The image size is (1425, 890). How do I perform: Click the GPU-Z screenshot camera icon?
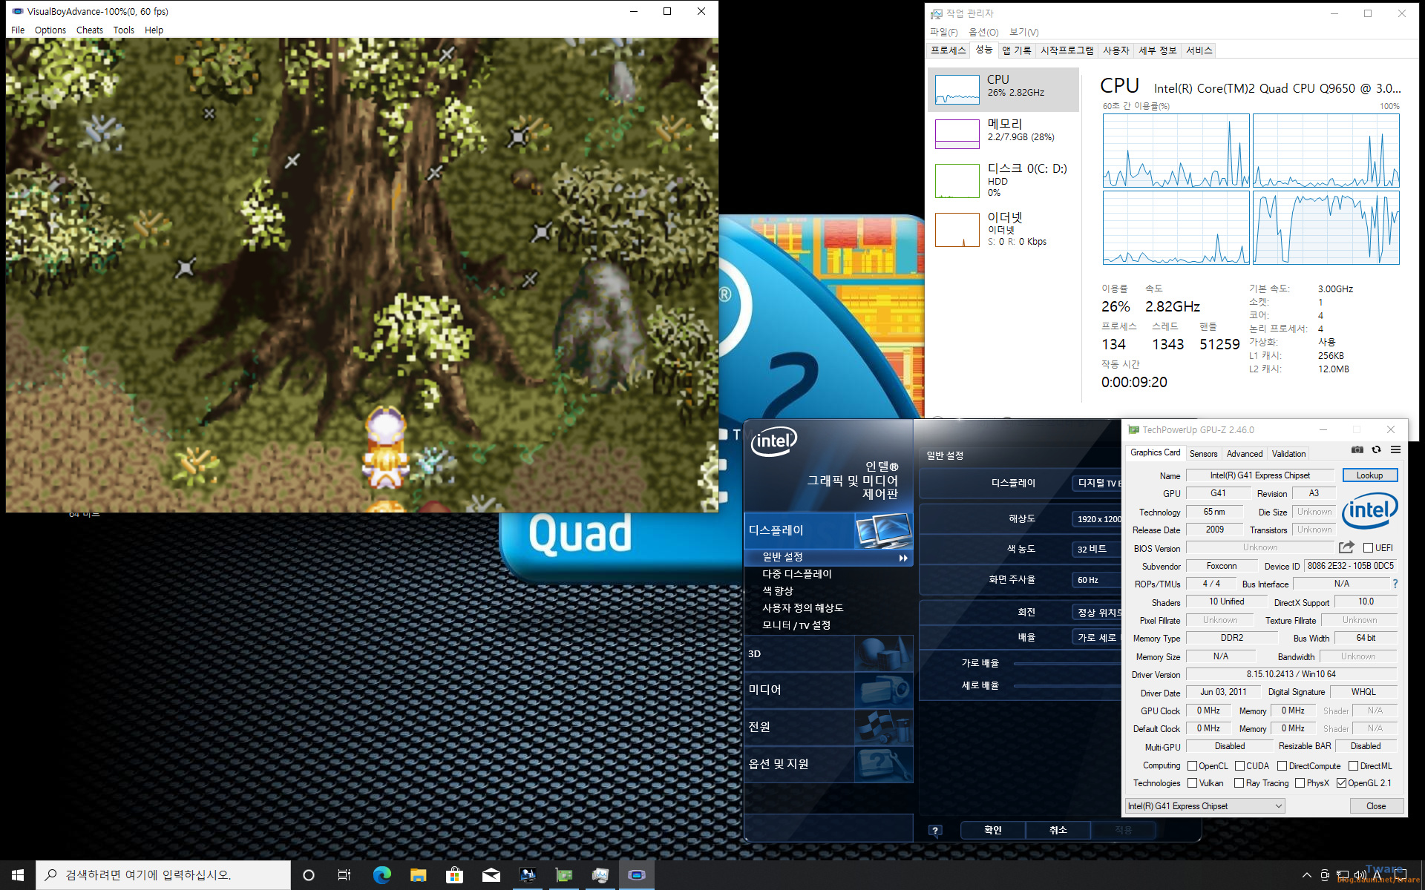[1357, 449]
